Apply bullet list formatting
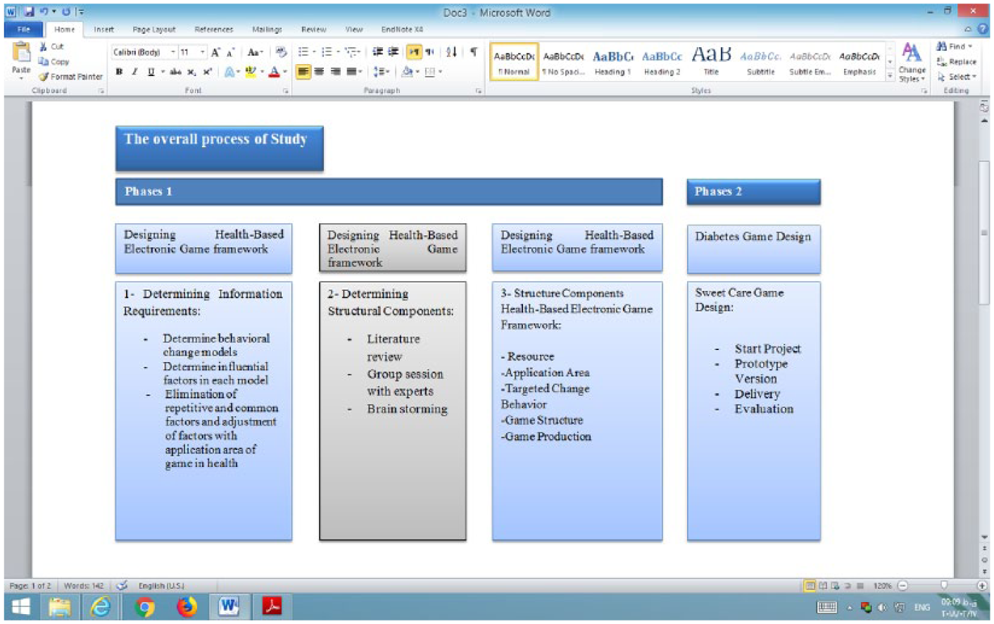The height and width of the screenshot is (624, 994). [x=303, y=51]
